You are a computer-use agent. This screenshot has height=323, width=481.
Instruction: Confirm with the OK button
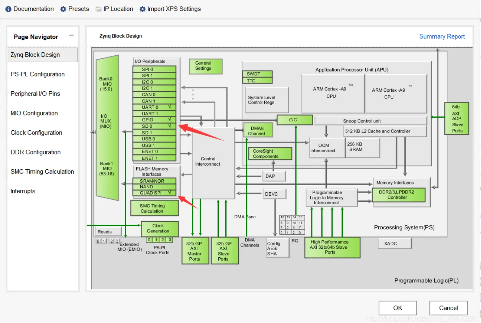398,308
